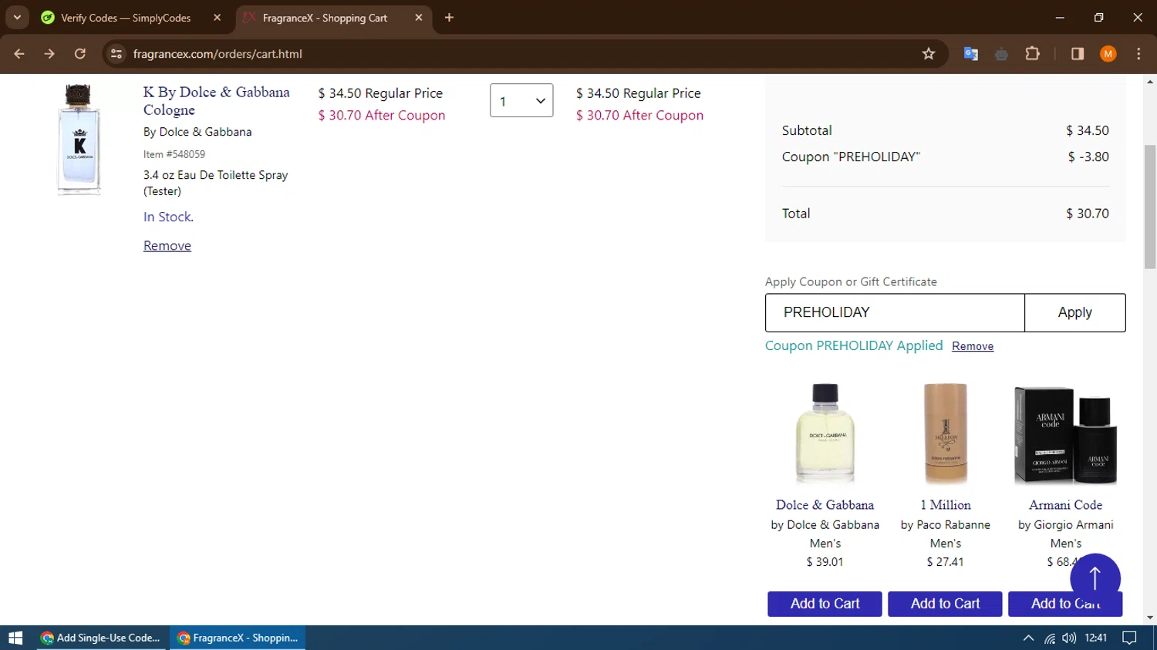Click the page vertical scrollbar thumb

click(1150, 207)
